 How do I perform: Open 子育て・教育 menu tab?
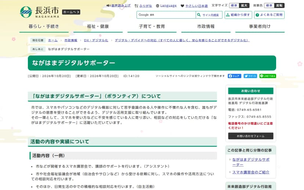click(152, 27)
